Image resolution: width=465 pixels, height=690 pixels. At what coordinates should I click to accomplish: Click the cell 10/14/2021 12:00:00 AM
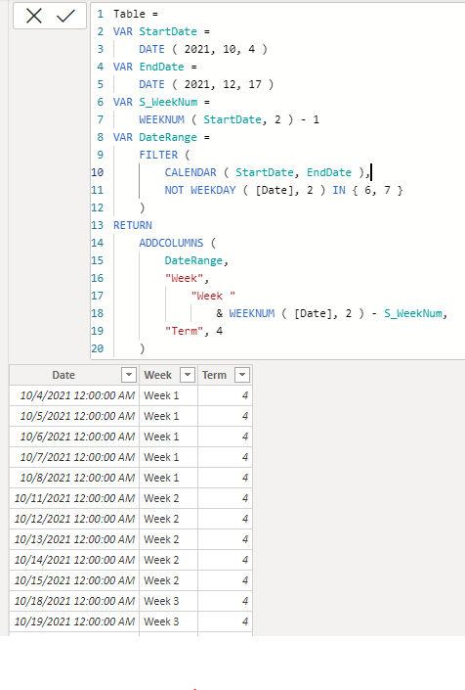coord(74,560)
